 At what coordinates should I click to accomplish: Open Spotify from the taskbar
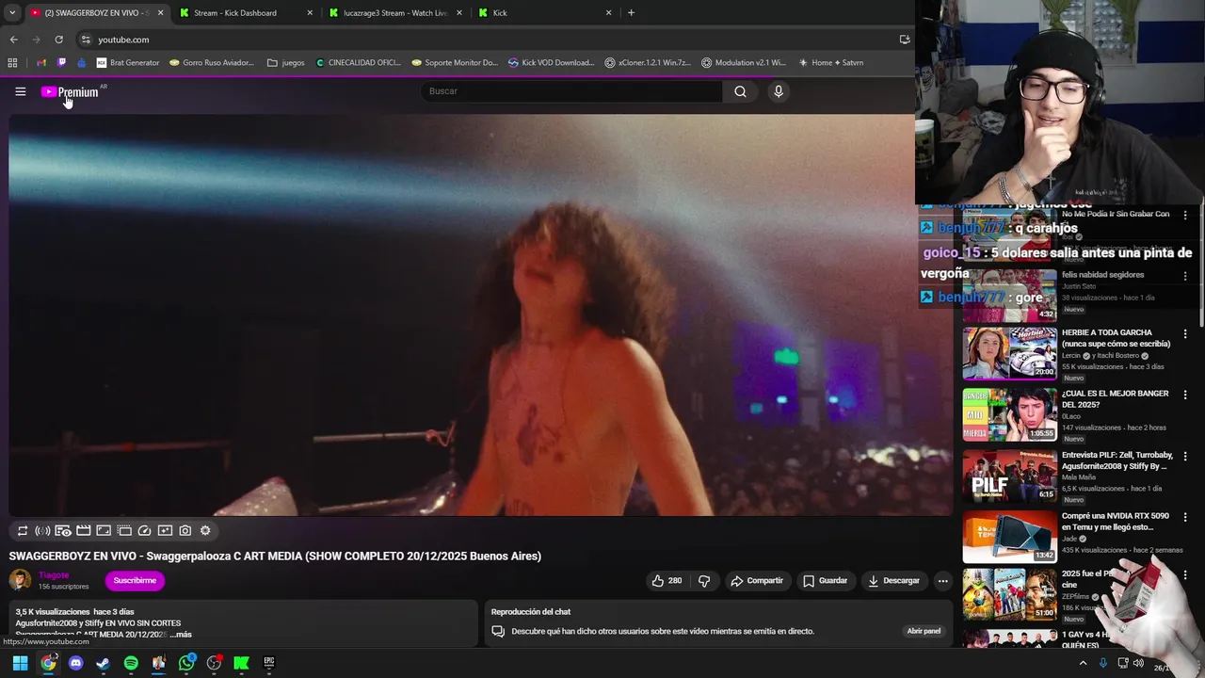131,663
